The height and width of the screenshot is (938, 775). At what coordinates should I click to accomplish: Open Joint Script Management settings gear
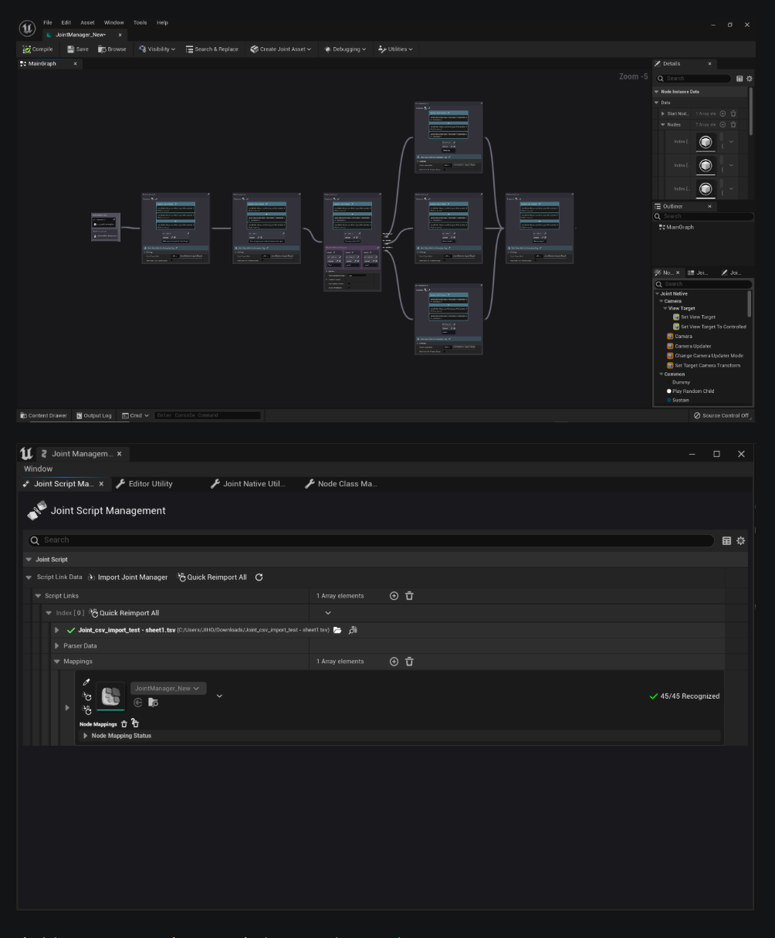(741, 541)
